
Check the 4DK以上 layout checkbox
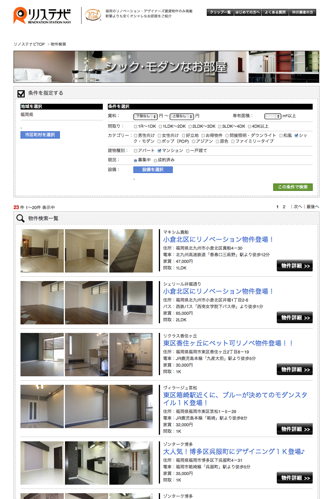250,127
